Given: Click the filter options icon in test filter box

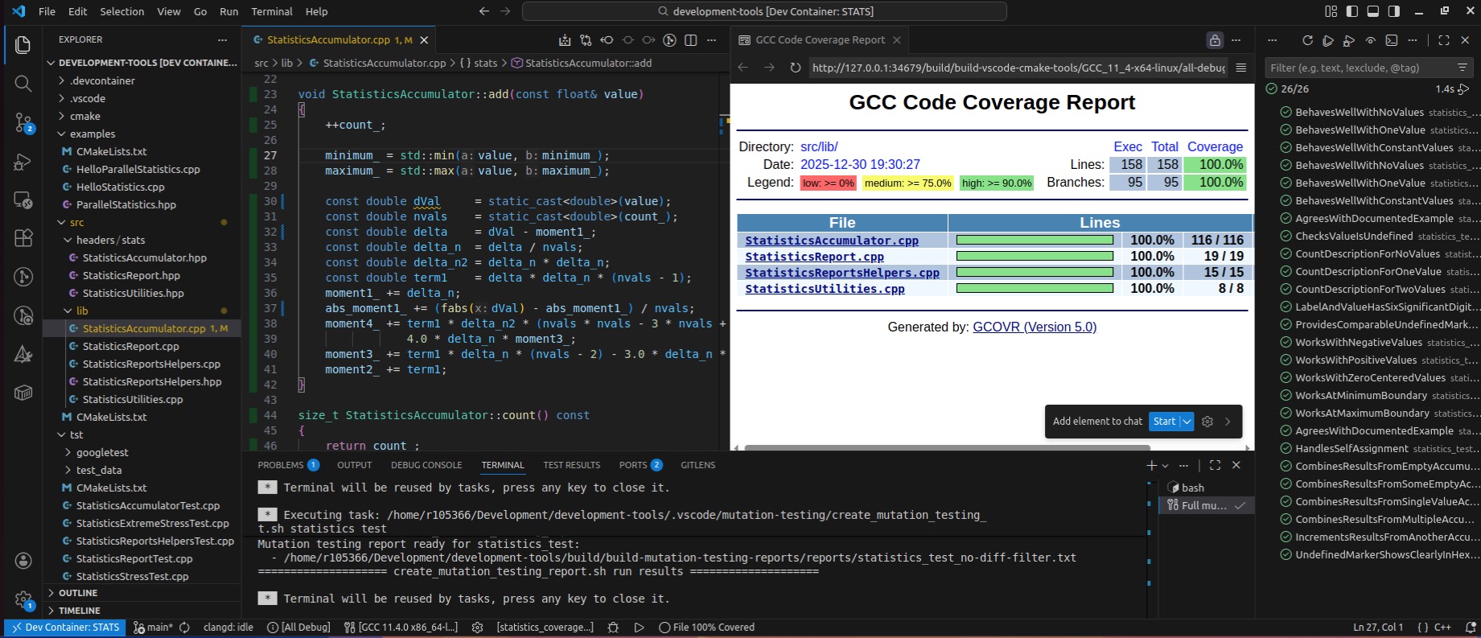Looking at the screenshot, I should pos(1462,68).
